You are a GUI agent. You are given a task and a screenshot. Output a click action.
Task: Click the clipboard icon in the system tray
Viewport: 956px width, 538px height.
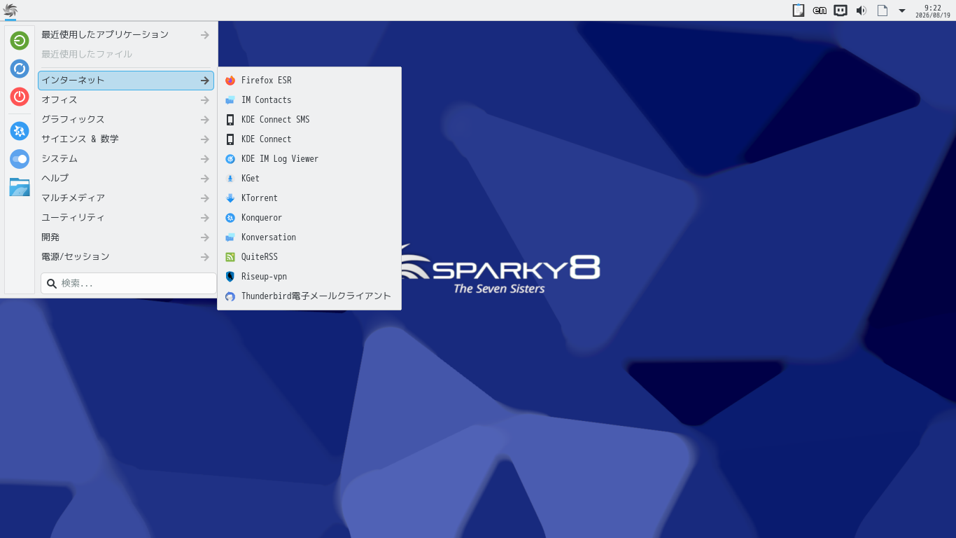tap(798, 11)
